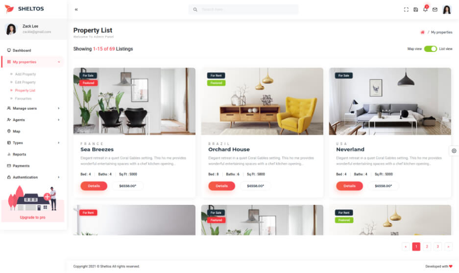Collapse sidebar with double-chevron icon
Viewport: 459px width, 273px height.
pyautogui.click(x=76, y=10)
